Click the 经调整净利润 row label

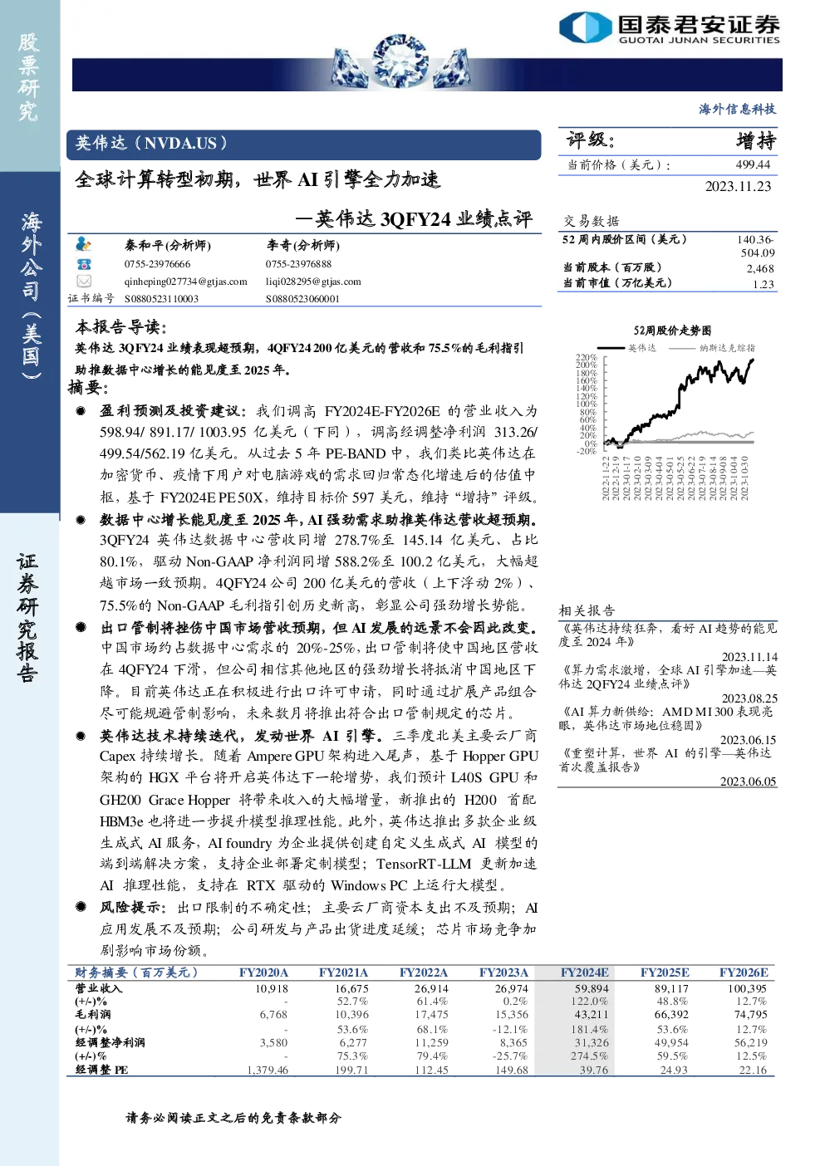coord(110,1042)
